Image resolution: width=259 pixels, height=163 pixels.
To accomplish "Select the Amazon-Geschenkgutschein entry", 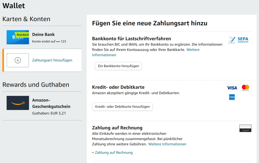I will pyautogui.click(x=51, y=103).
